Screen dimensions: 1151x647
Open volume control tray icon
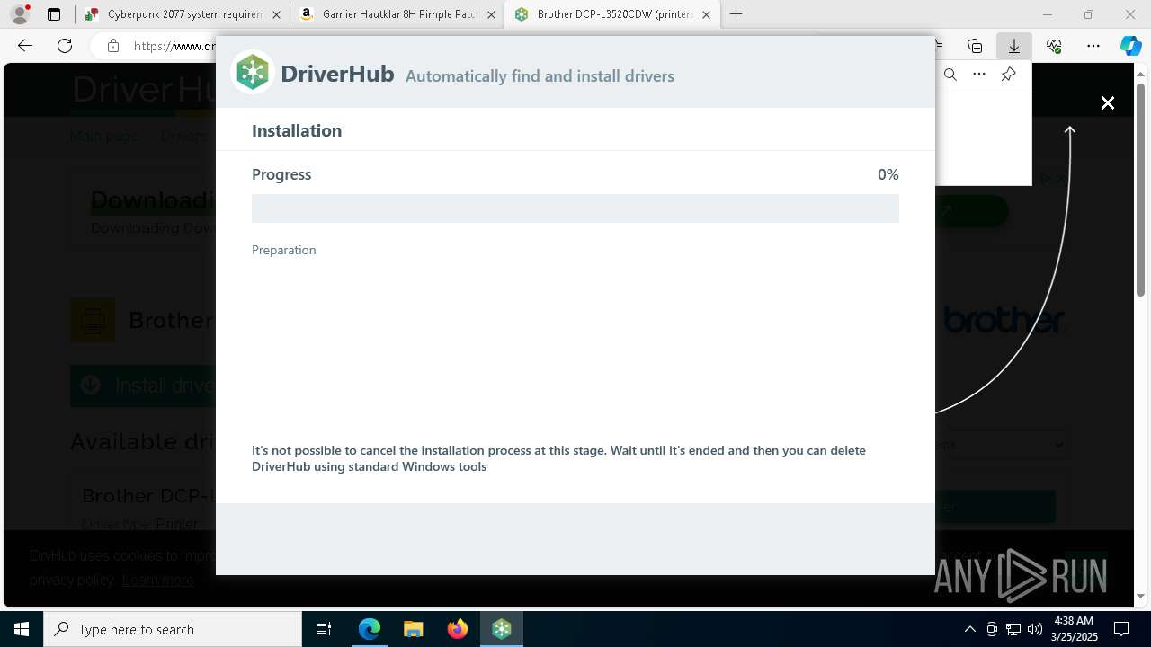(x=1035, y=629)
